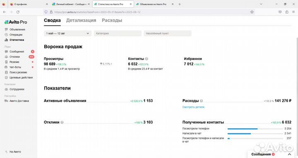Click the Написали в чат progress bar
The height and width of the screenshot is (158, 298).
pos(255,134)
